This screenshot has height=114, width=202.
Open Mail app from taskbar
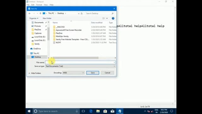point(112,111)
